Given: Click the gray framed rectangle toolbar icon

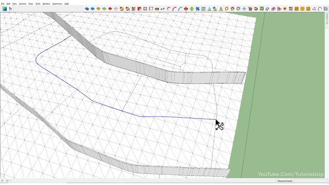Looking at the screenshot, I should (x=145, y=9).
